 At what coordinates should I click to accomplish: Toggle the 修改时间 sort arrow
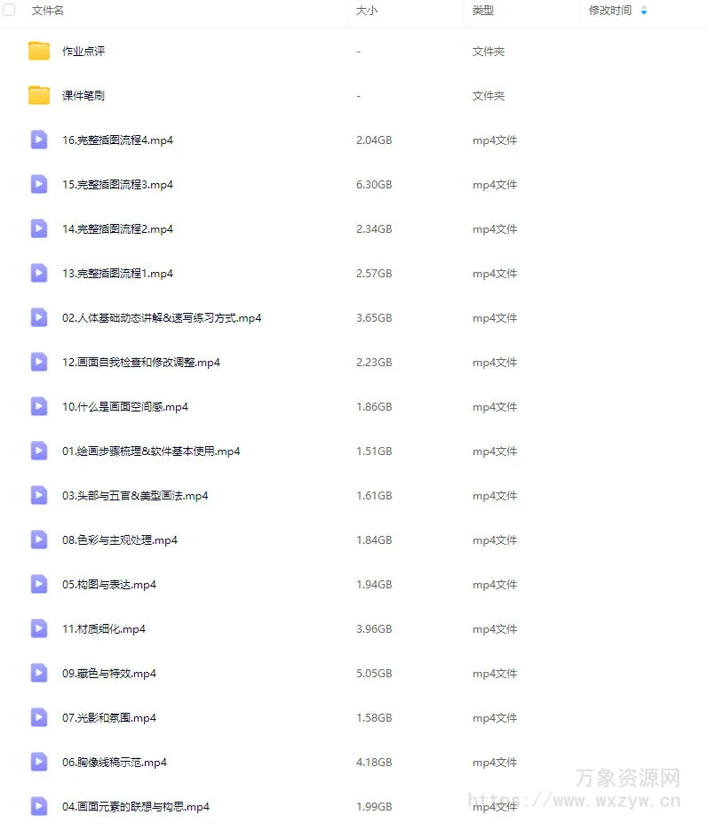click(644, 10)
